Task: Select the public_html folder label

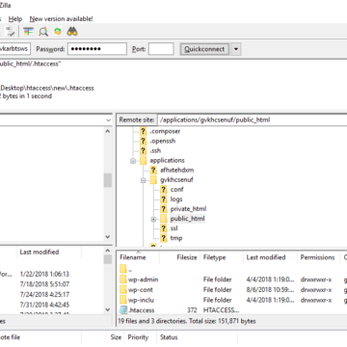Action: pos(187,219)
